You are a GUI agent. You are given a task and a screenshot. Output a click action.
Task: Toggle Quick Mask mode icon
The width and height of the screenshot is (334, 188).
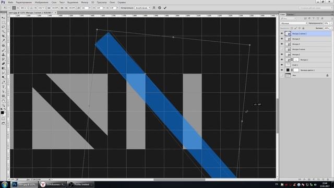(x=3, y=119)
